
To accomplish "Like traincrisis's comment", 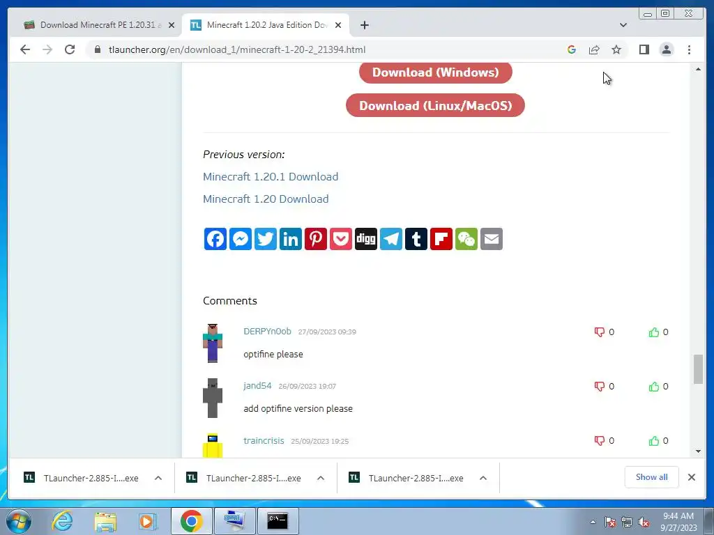I will coord(654,440).
